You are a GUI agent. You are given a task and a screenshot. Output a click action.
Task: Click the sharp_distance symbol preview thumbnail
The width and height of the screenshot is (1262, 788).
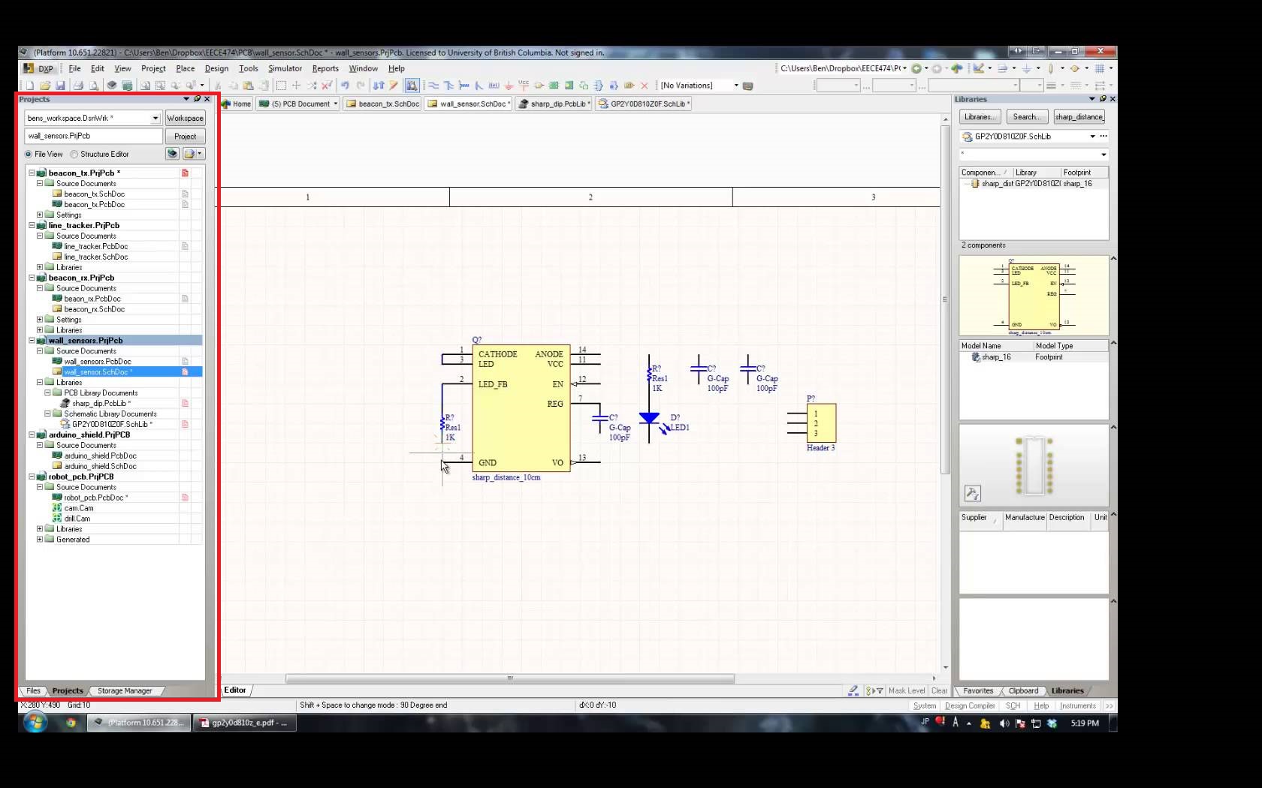coord(1034,296)
